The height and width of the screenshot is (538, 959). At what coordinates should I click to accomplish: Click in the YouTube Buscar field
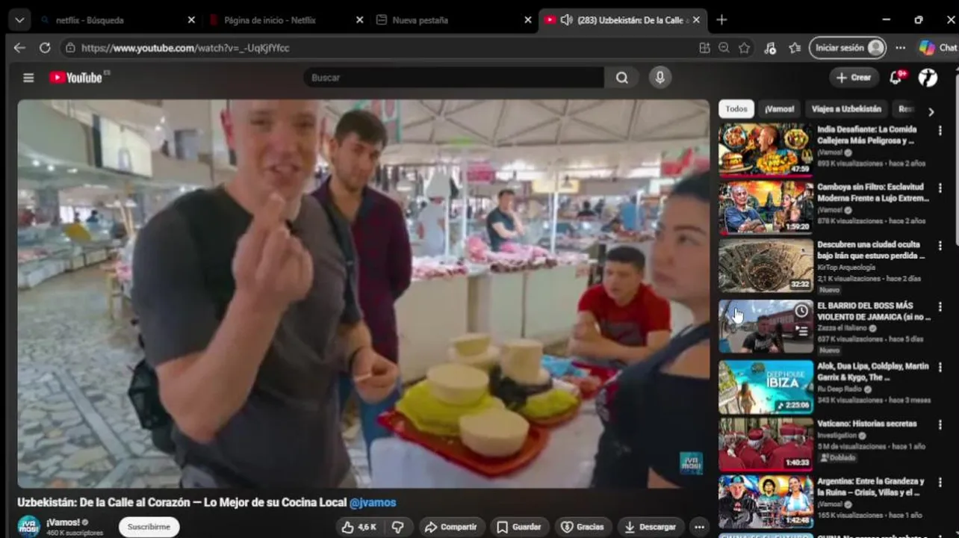453,78
